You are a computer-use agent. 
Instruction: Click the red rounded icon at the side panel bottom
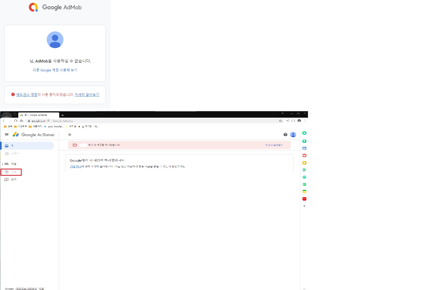(304, 199)
